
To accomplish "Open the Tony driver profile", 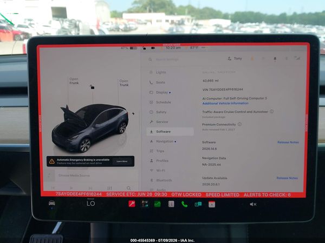I will (235, 58).
